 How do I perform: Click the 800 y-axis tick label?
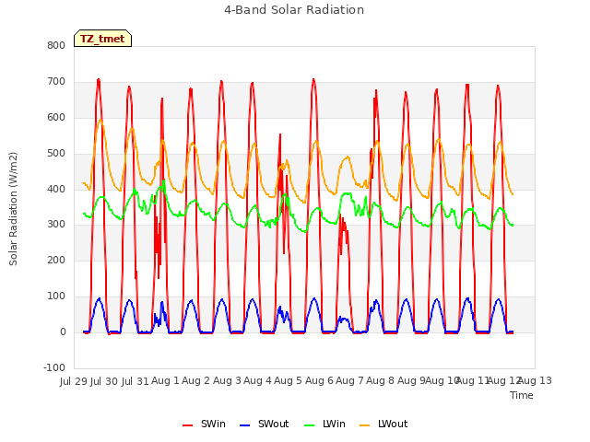pos(56,46)
